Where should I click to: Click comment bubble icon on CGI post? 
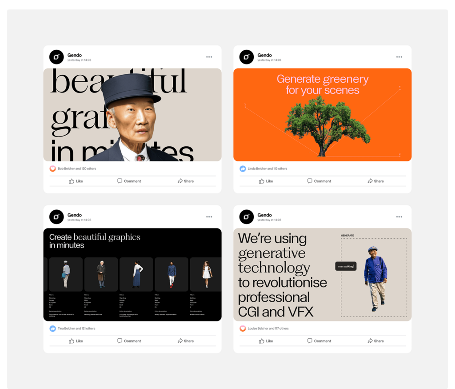[310, 341]
